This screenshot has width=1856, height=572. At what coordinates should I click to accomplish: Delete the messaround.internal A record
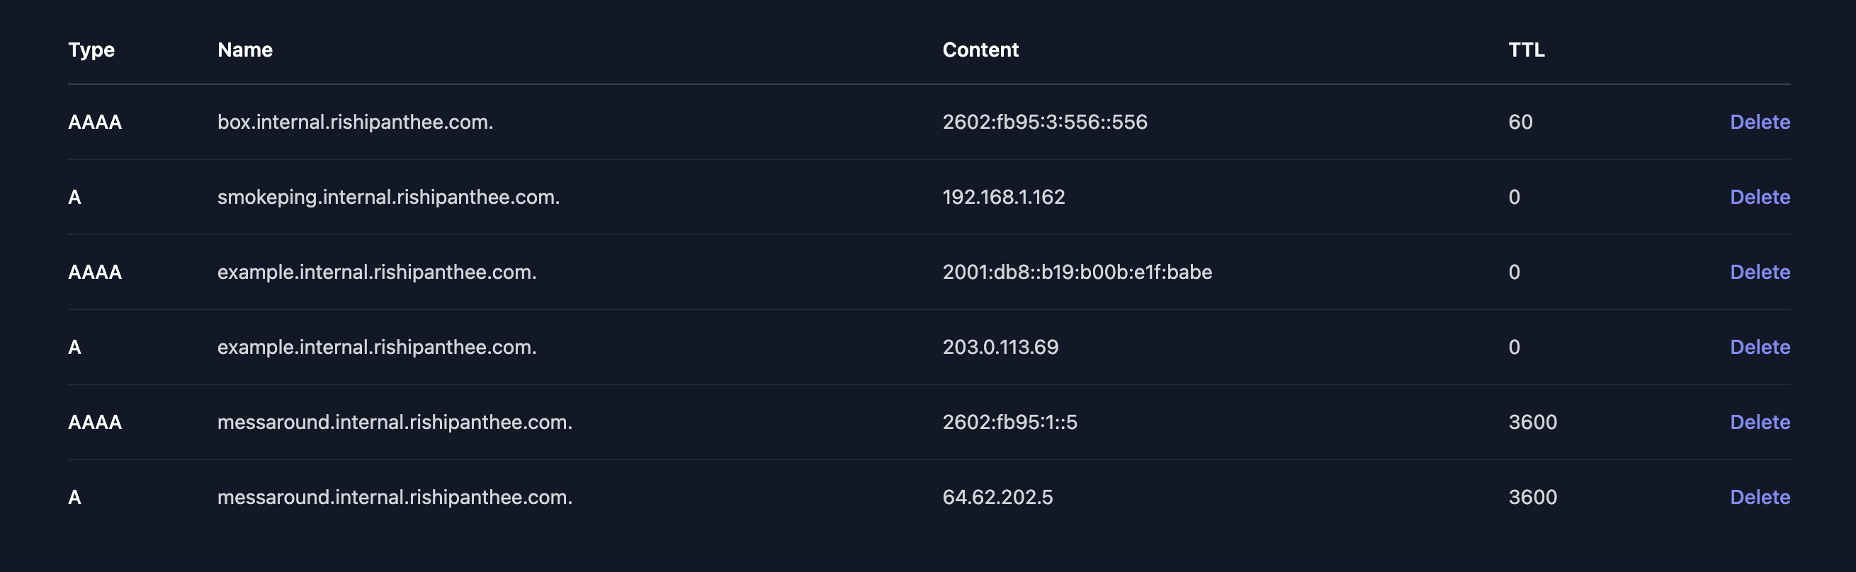point(1760,496)
